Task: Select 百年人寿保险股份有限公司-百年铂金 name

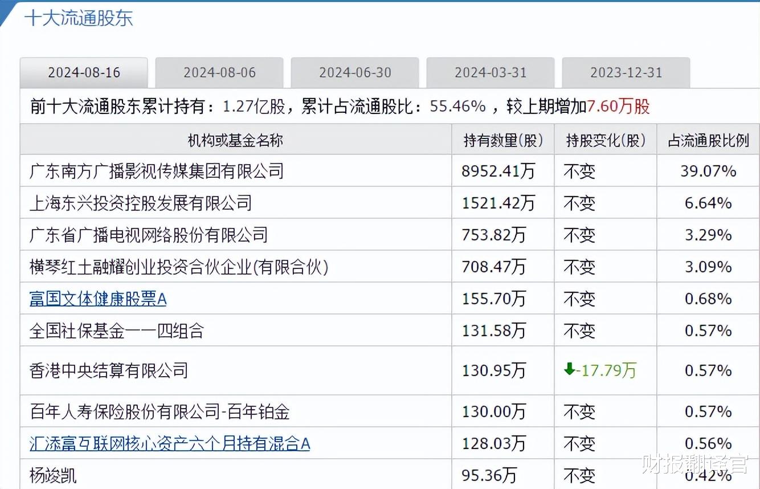Action: pos(160,411)
